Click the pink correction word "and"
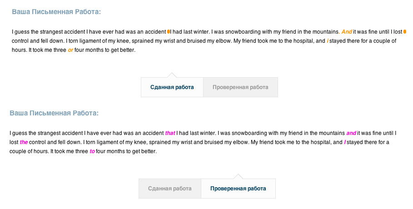This screenshot has width=413, height=209. click(x=351, y=133)
